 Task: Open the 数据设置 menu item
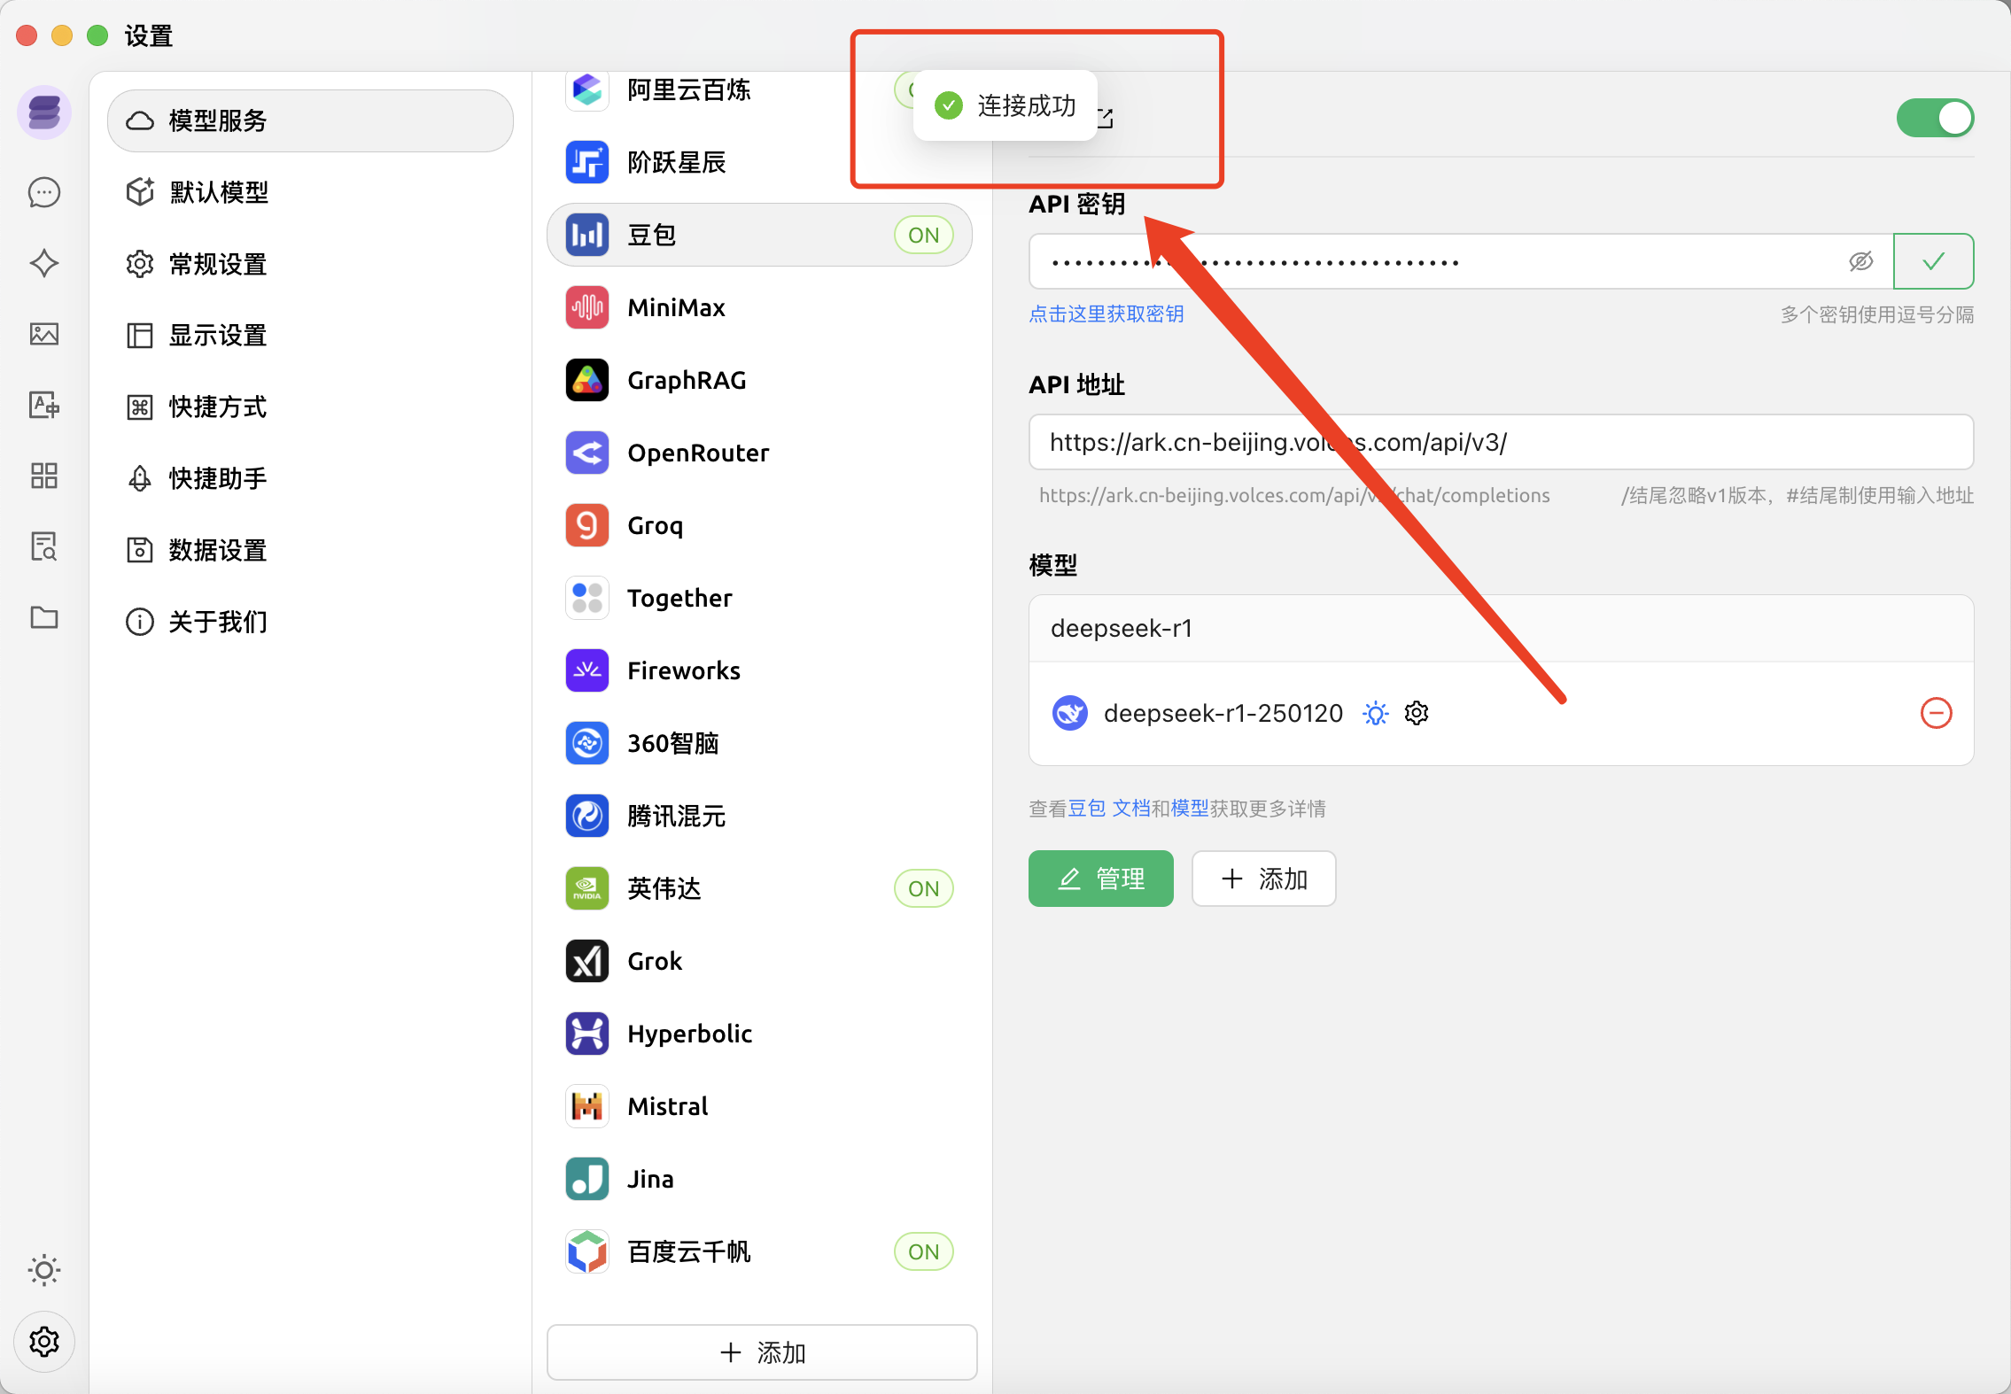pos(217,550)
